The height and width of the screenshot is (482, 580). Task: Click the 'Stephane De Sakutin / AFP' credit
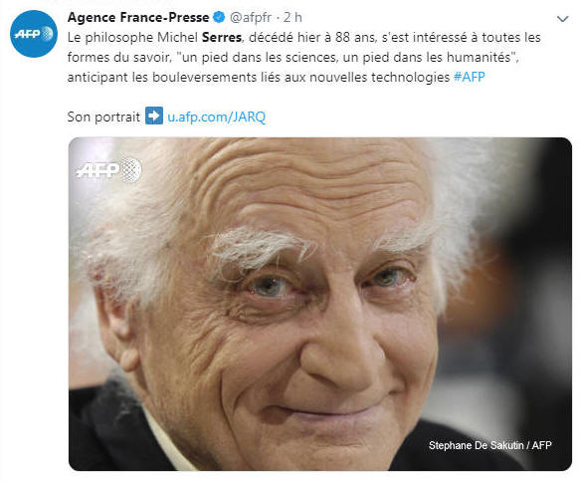click(489, 445)
